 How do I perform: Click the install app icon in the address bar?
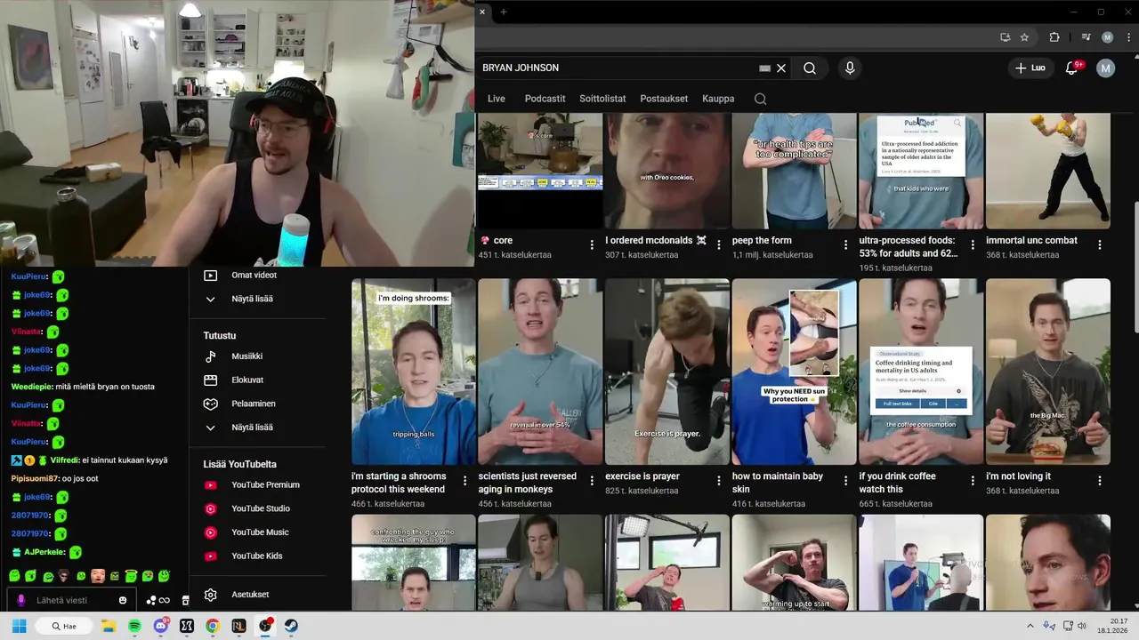coord(1005,37)
